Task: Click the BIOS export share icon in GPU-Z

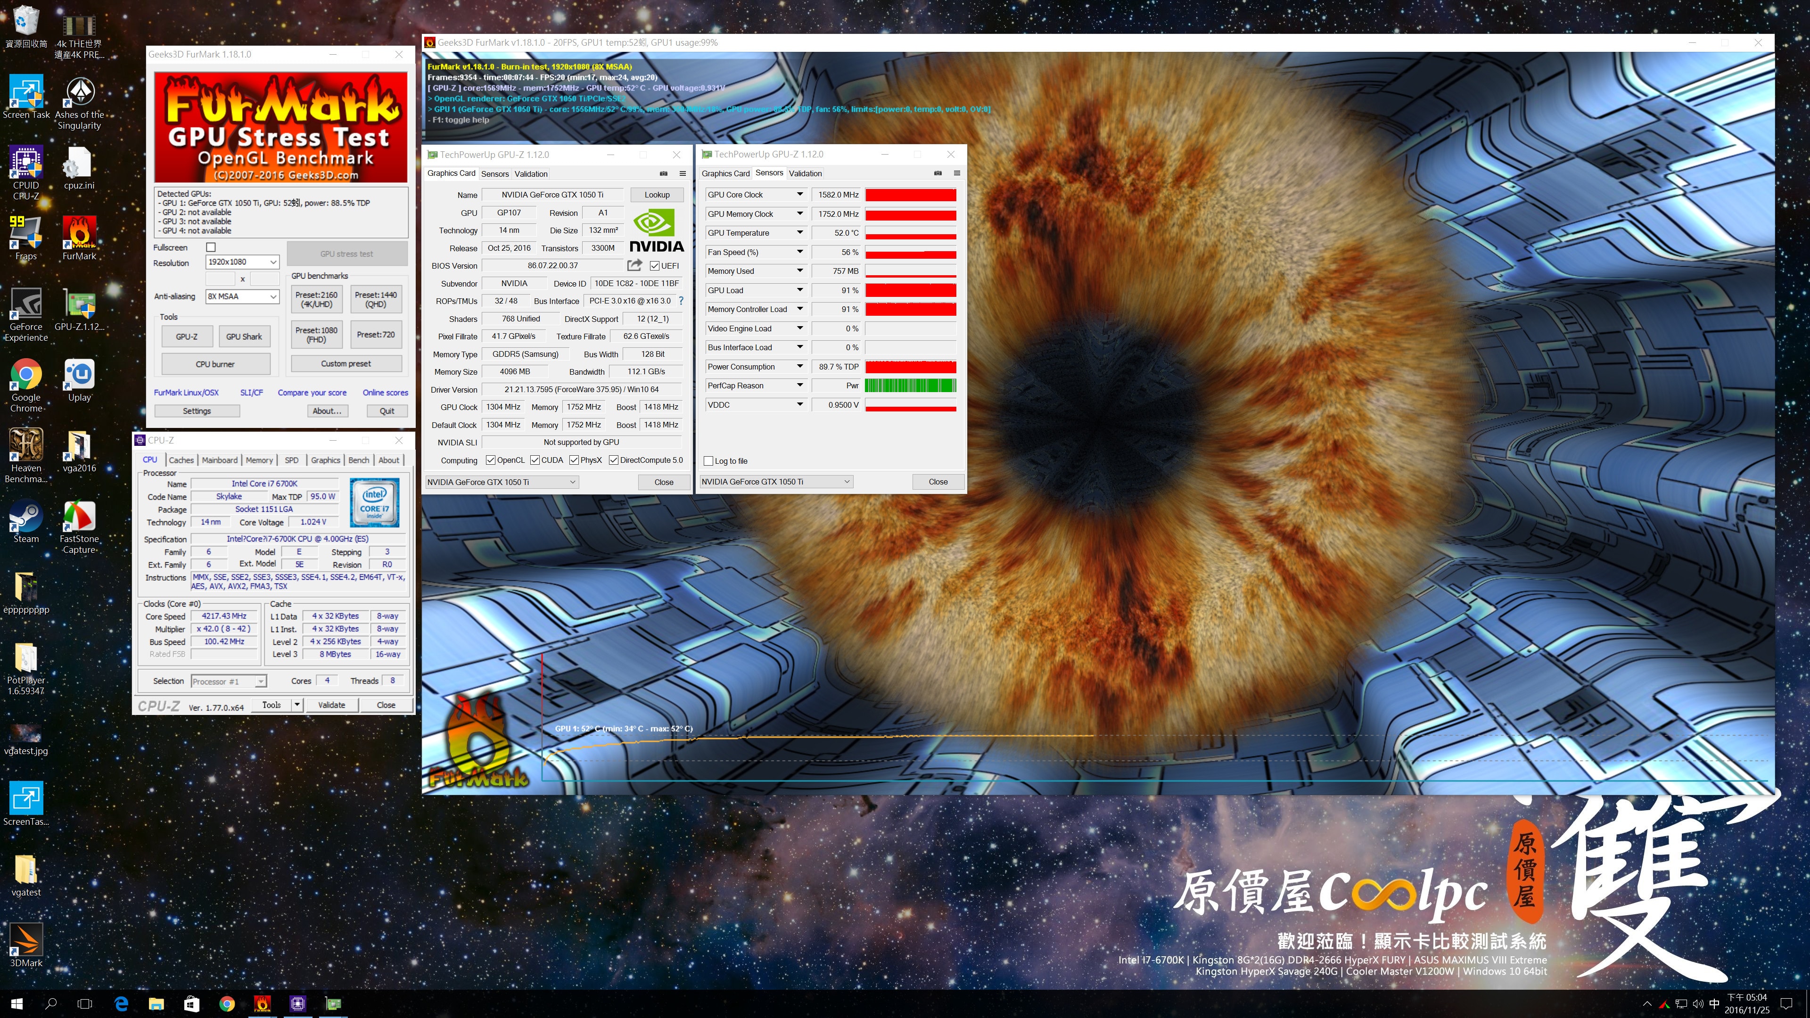Action: [x=634, y=265]
